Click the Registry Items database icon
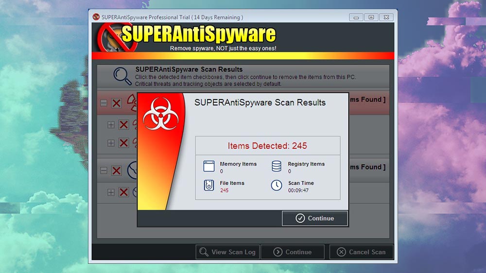The height and width of the screenshot is (273, 486). point(277,166)
